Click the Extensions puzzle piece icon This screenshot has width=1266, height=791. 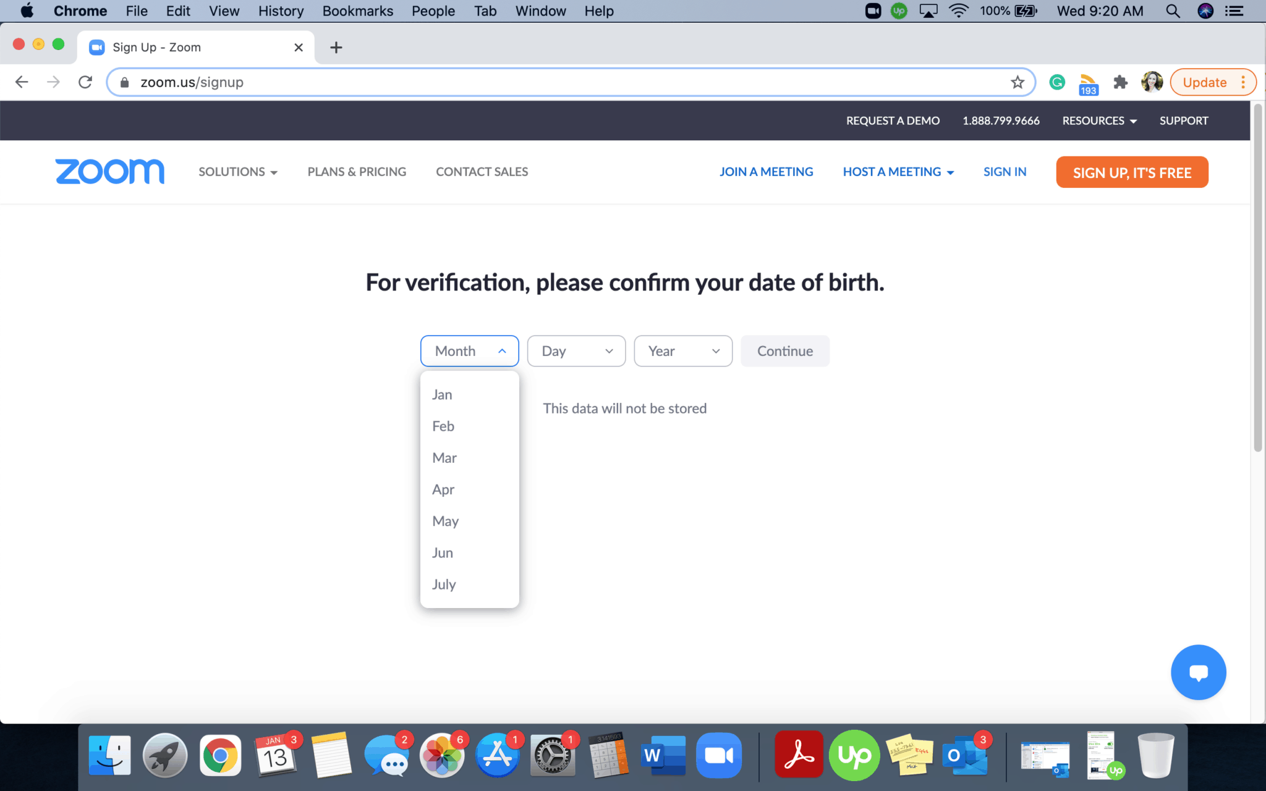point(1120,82)
